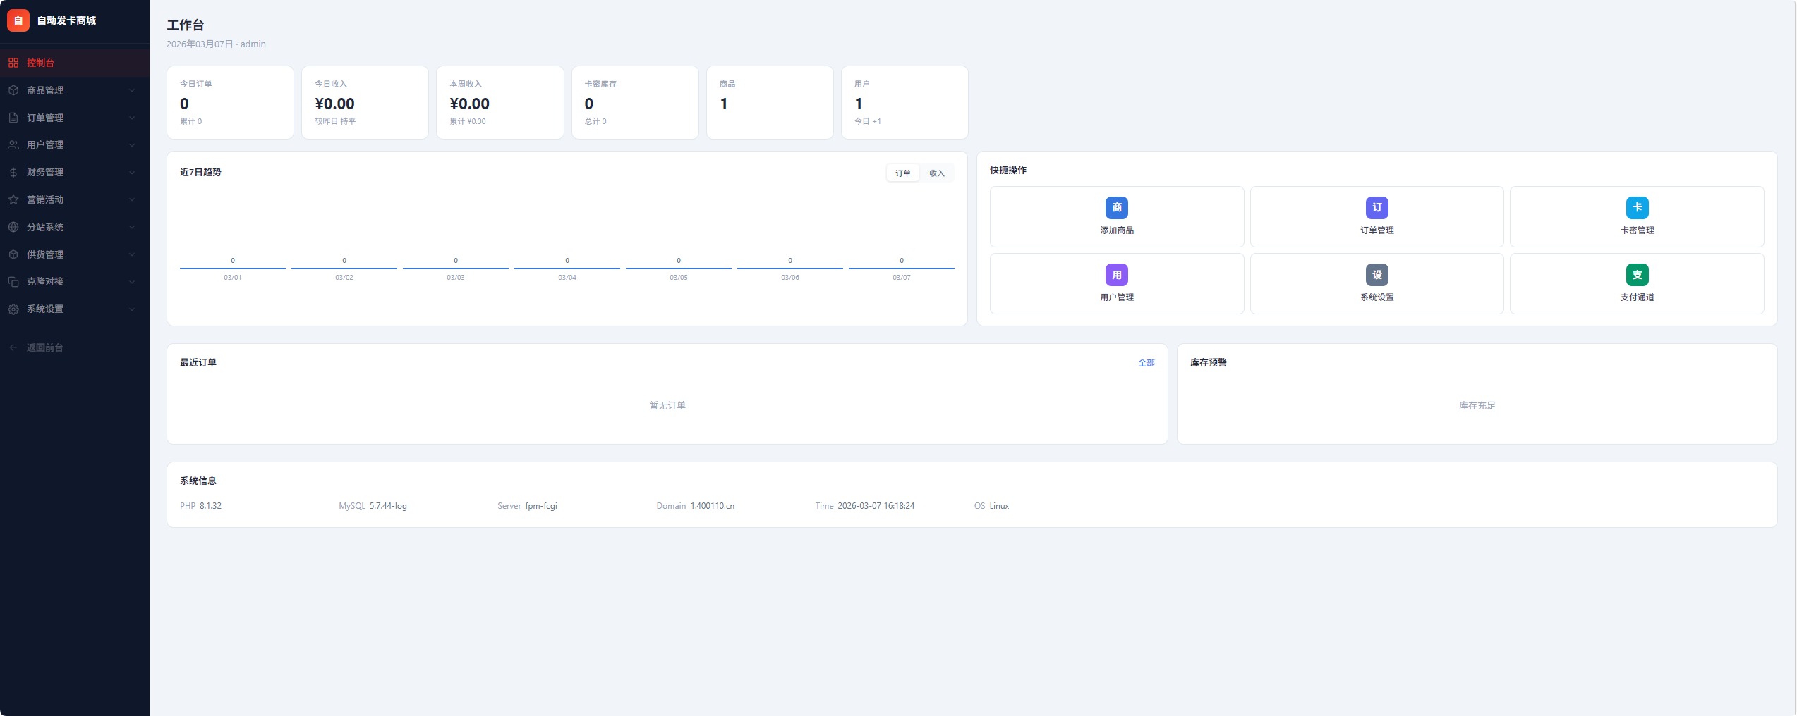Expand the 克隆对接 sidebar chevron
This screenshot has width=1797, height=716.
pos(132,282)
